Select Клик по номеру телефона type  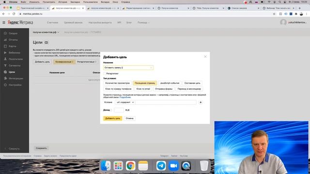118,89
